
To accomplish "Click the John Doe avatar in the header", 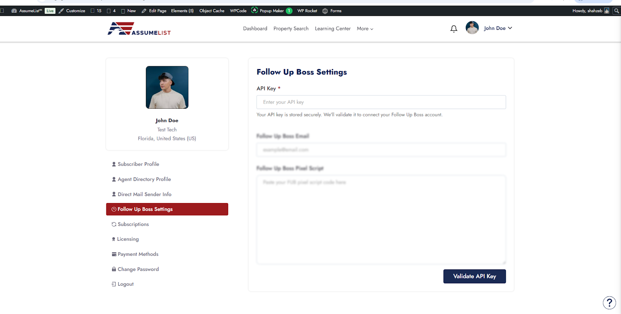I will 472,28.
